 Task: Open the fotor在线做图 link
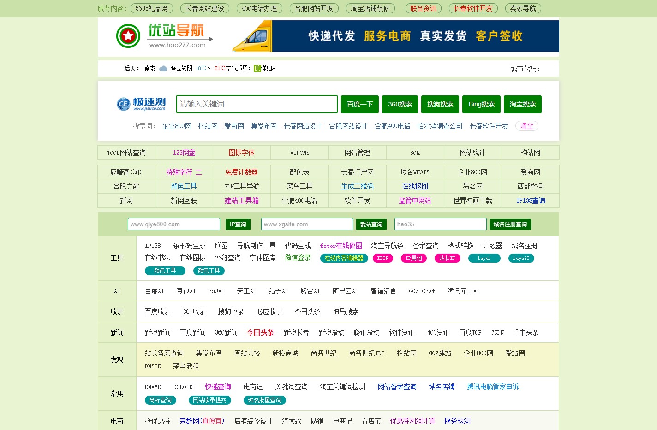(x=341, y=246)
